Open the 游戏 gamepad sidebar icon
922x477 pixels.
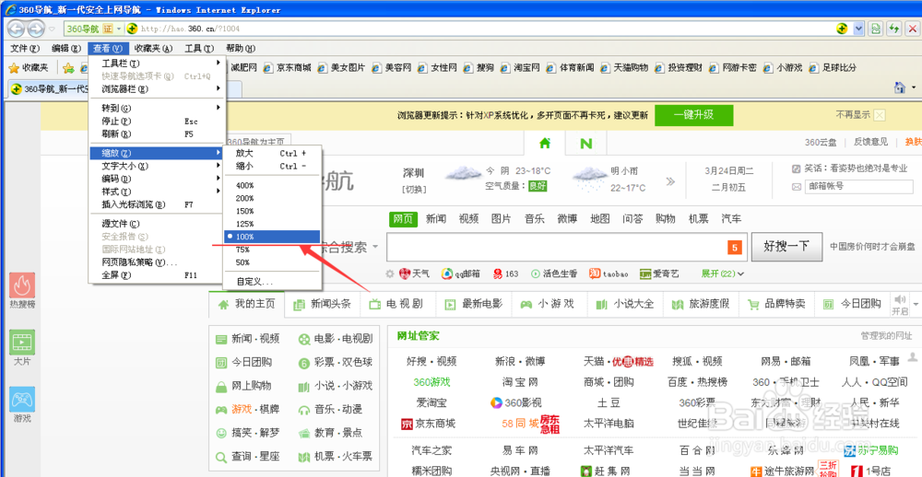coord(22,399)
